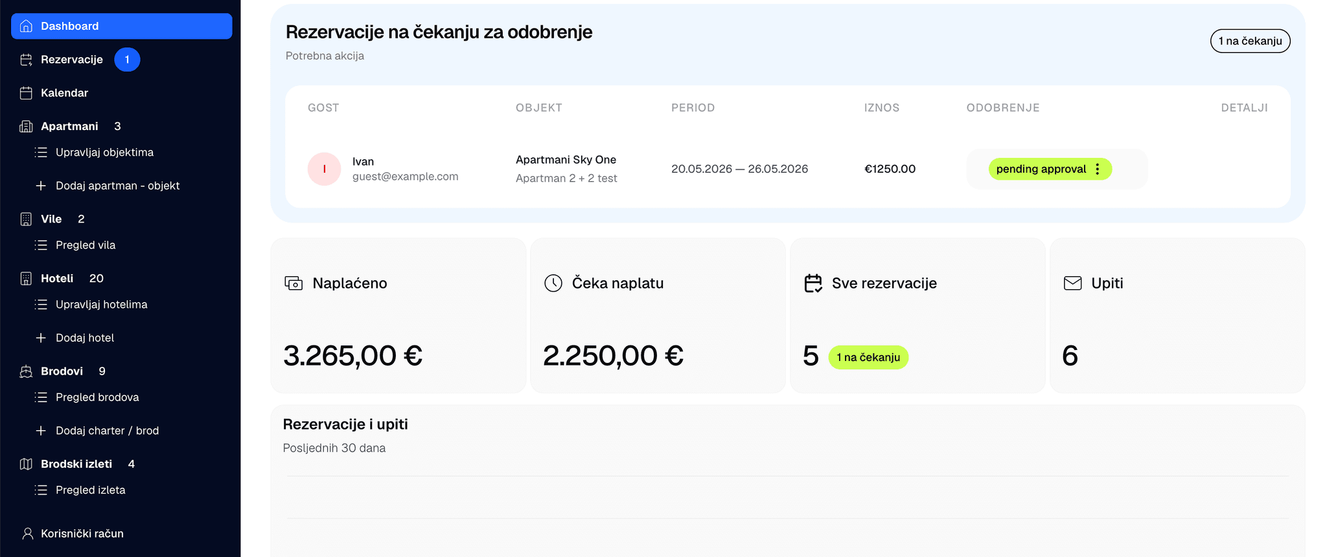The height and width of the screenshot is (557, 1327).
Task: Click the PERIOD column header
Action: pyautogui.click(x=693, y=107)
